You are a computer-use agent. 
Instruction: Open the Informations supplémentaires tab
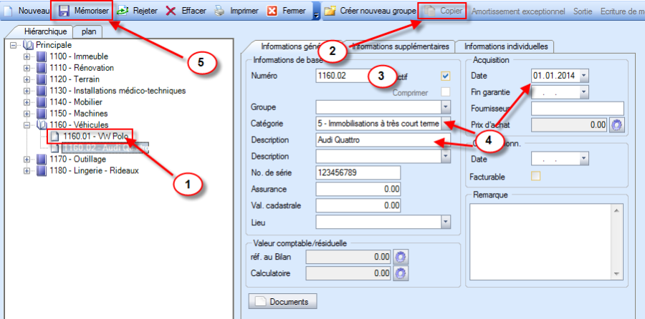400,46
